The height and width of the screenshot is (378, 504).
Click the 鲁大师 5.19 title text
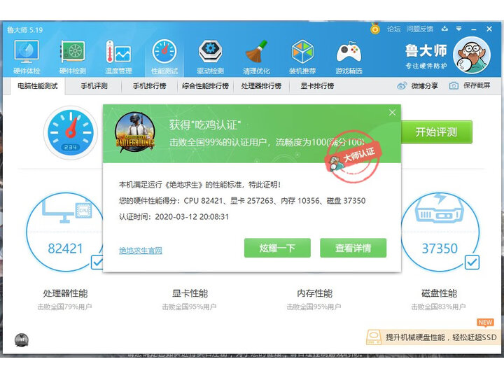click(25, 30)
